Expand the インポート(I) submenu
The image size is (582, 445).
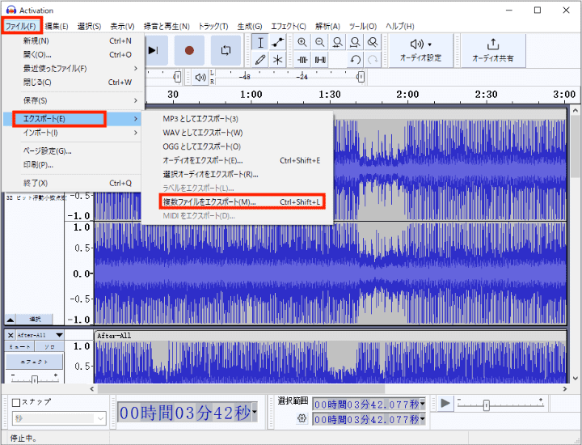pyautogui.click(x=73, y=133)
